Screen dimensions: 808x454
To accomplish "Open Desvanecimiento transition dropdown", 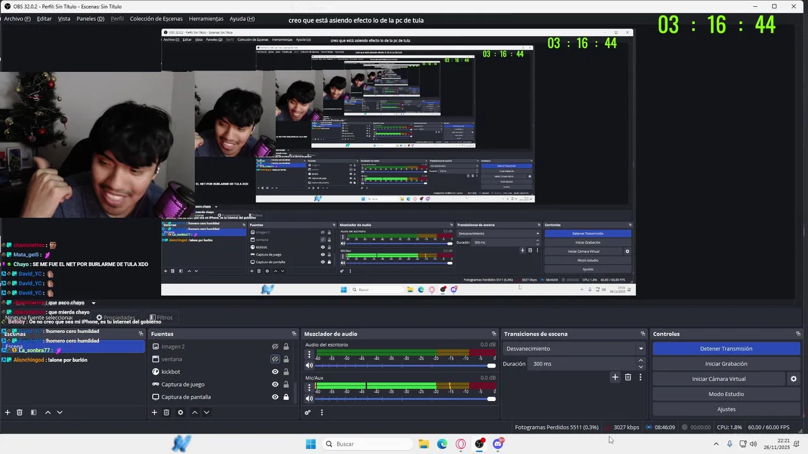I will [x=574, y=349].
